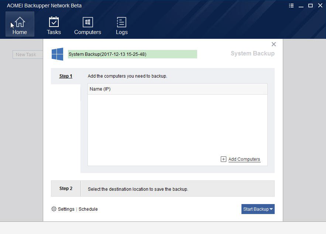The image size is (326, 234).
Task: Open the Home tab icon
Action: 20,22
